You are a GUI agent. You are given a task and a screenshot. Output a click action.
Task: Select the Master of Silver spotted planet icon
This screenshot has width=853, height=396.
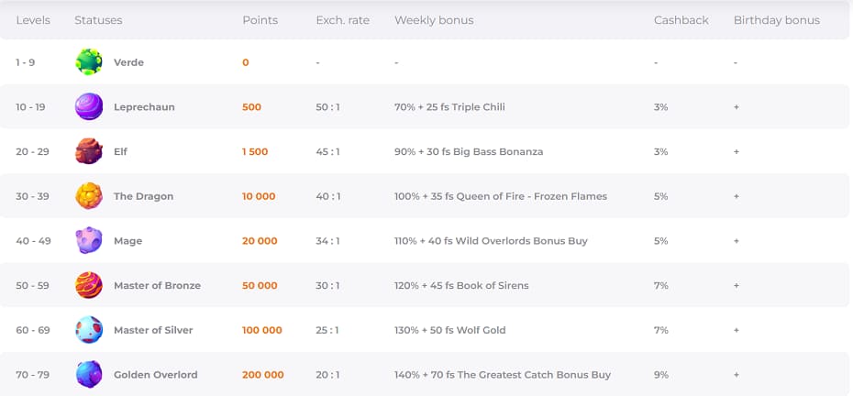click(89, 330)
